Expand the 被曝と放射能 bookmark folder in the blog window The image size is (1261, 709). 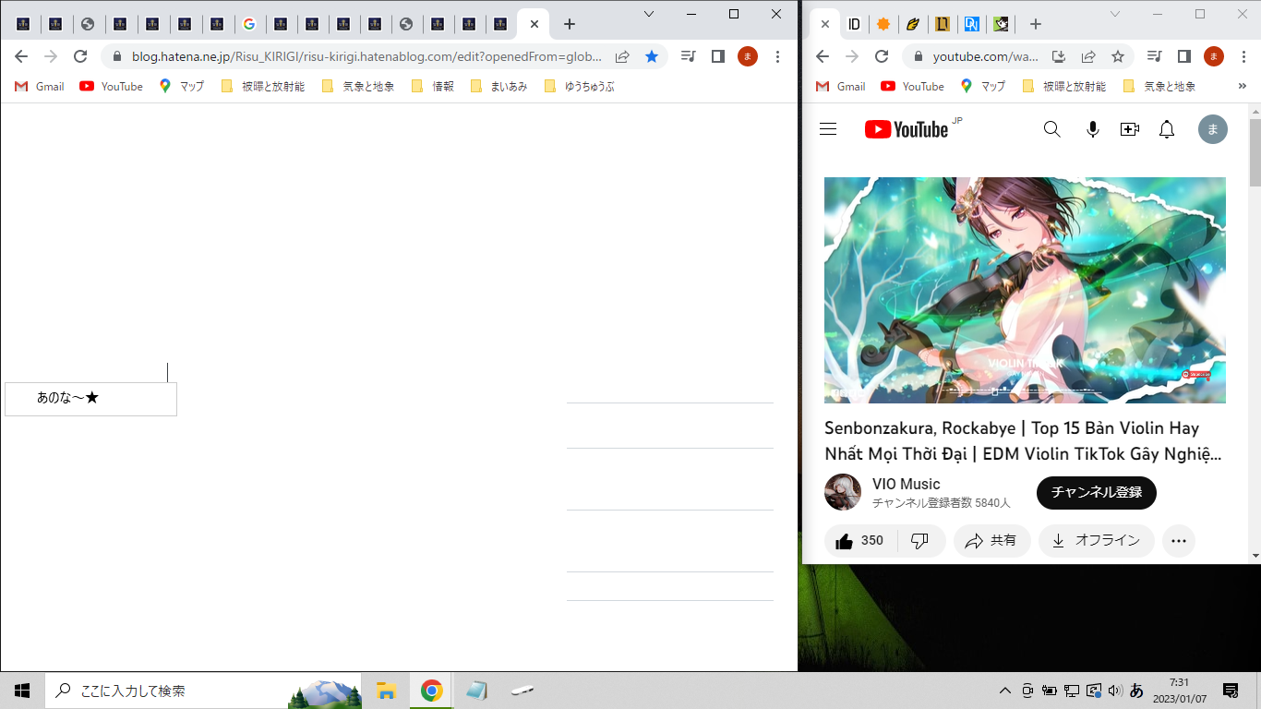(x=263, y=86)
